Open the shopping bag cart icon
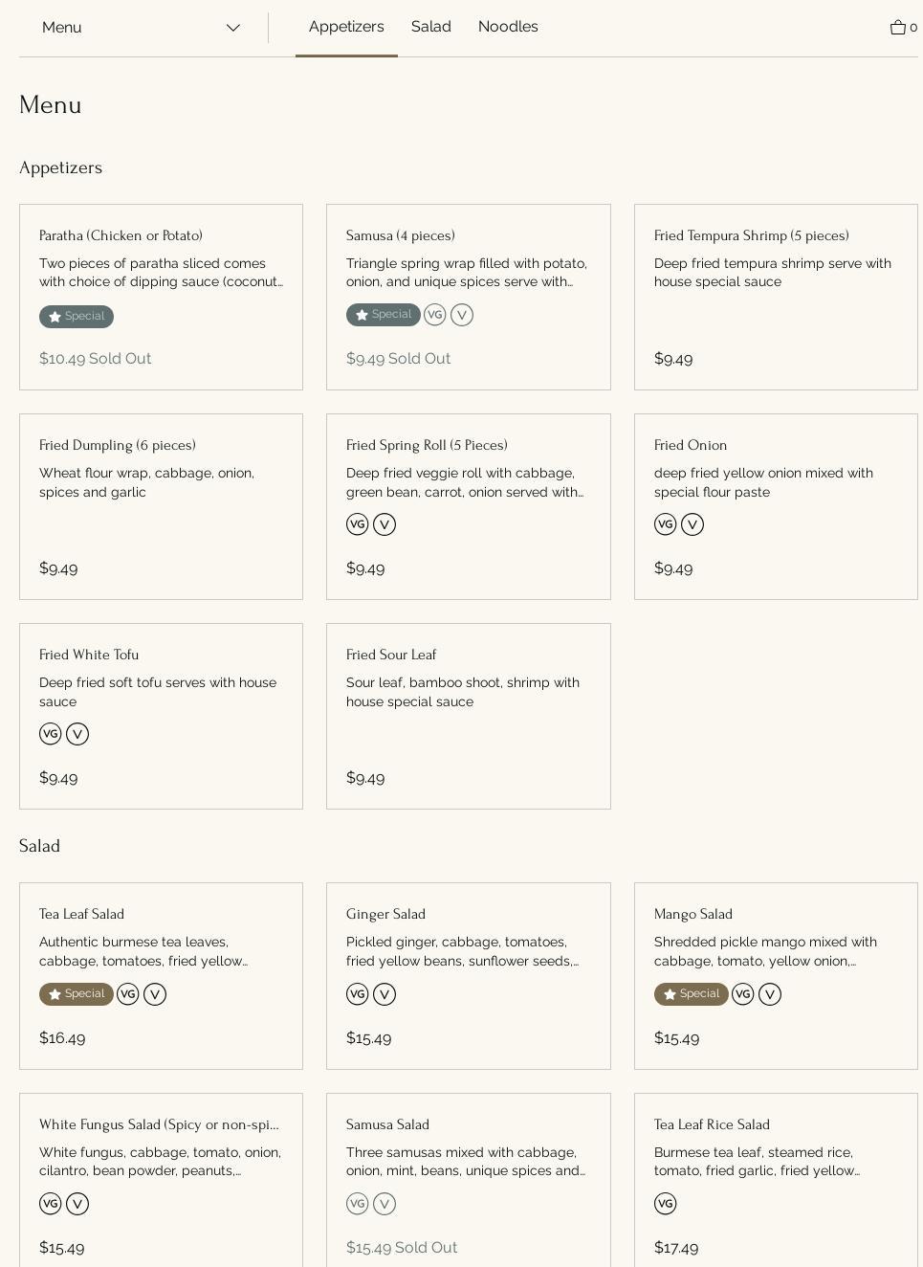This screenshot has height=1267, width=923. (x=898, y=28)
